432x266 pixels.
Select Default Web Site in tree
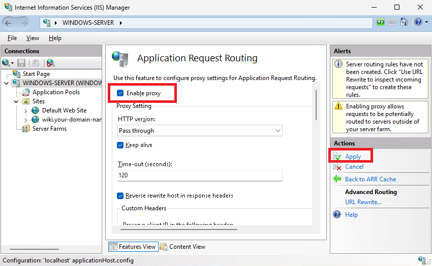click(x=64, y=110)
